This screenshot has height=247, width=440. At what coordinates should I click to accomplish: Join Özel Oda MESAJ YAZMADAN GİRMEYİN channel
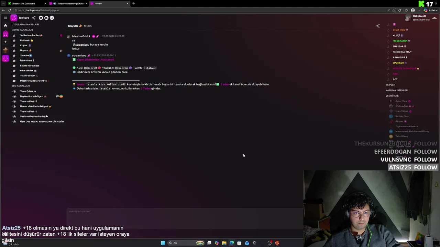42,121
